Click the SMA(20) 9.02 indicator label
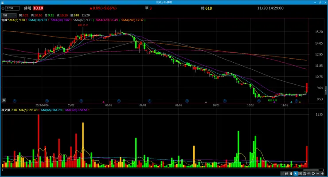The width and height of the screenshot is (328, 177). (x=61, y=20)
